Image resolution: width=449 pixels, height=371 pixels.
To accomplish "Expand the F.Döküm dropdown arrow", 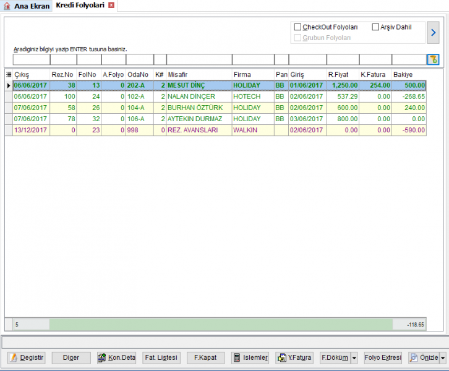I will 354,358.
